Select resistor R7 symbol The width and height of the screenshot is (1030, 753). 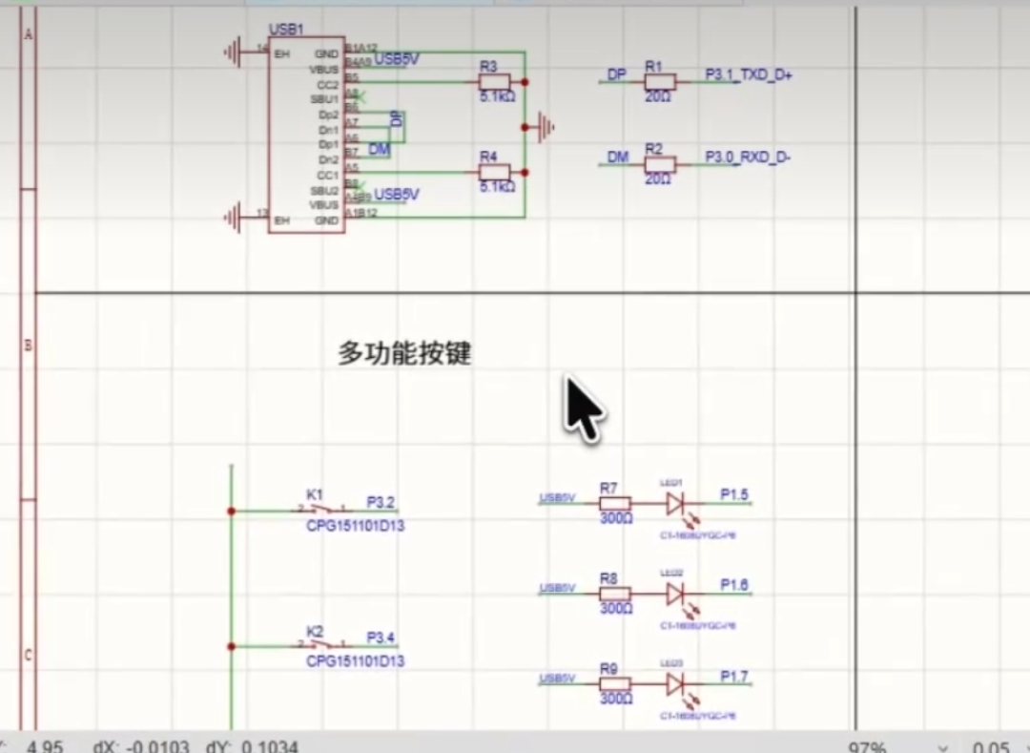(615, 504)
